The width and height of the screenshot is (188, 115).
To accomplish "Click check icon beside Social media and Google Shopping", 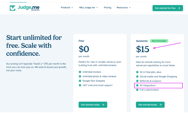I will click(137, 76).
